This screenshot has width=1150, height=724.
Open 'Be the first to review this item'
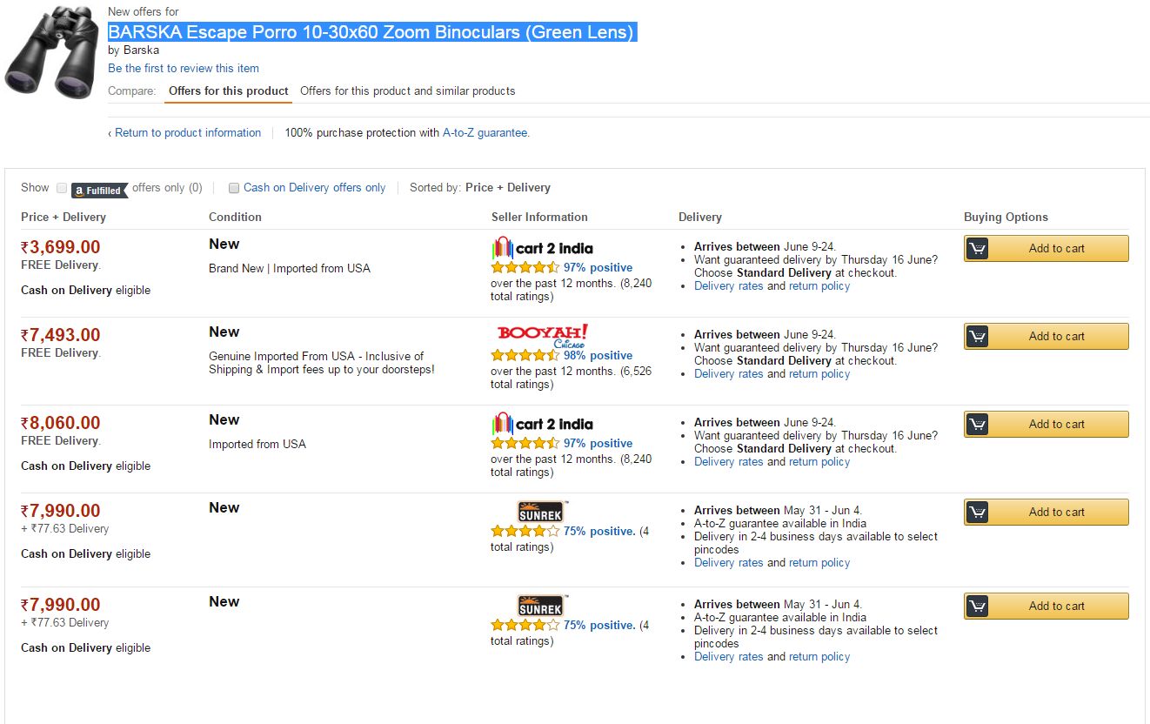point(184,68)
